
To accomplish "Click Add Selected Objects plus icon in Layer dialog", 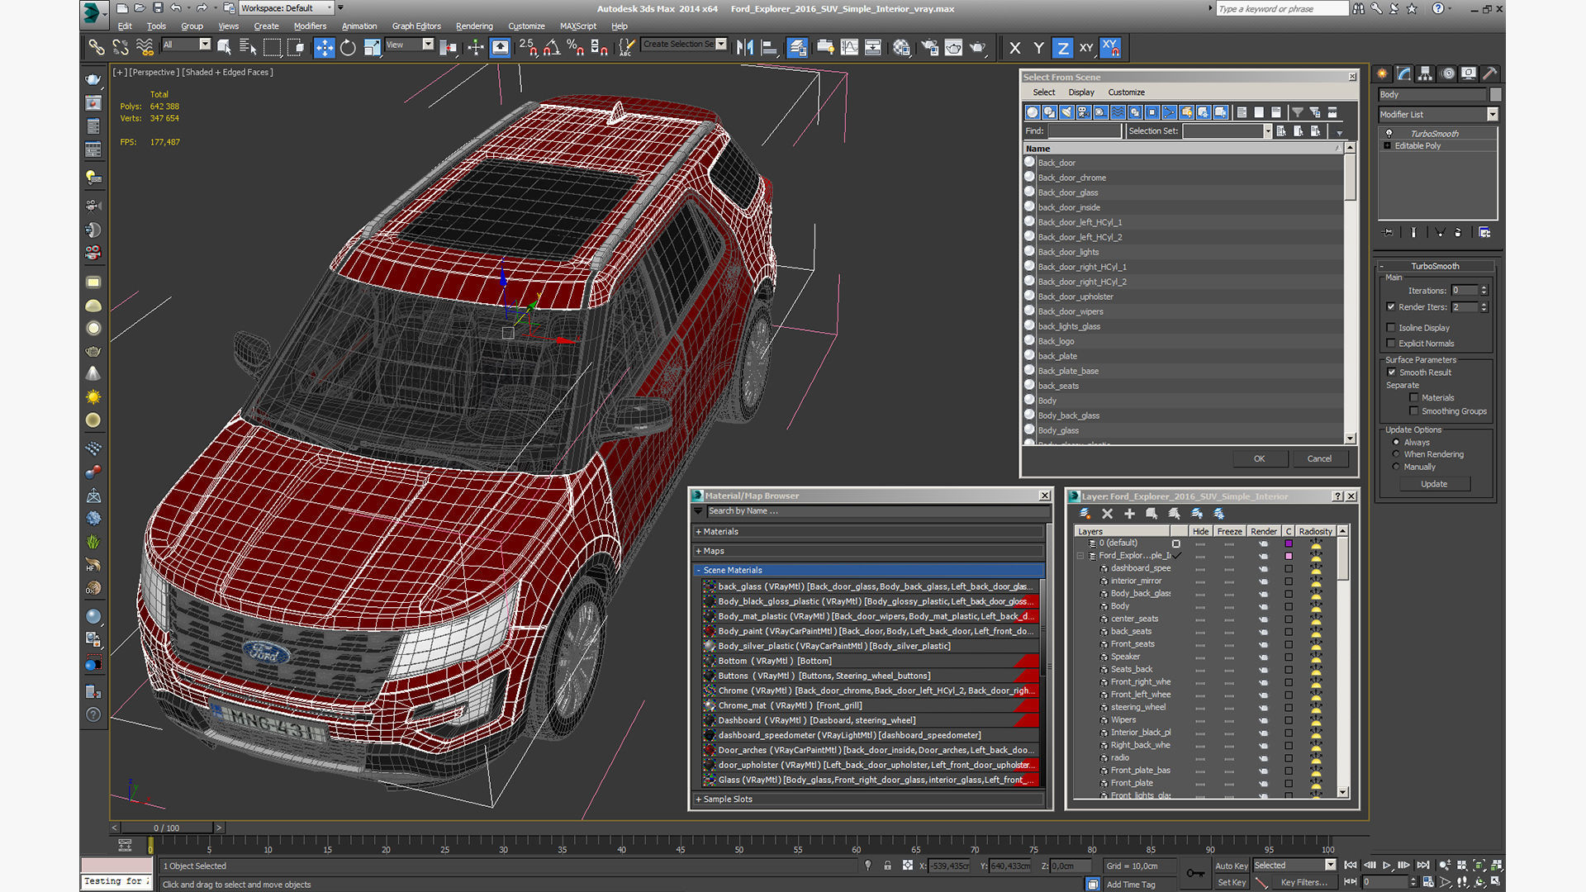I will click(1129, 514).
